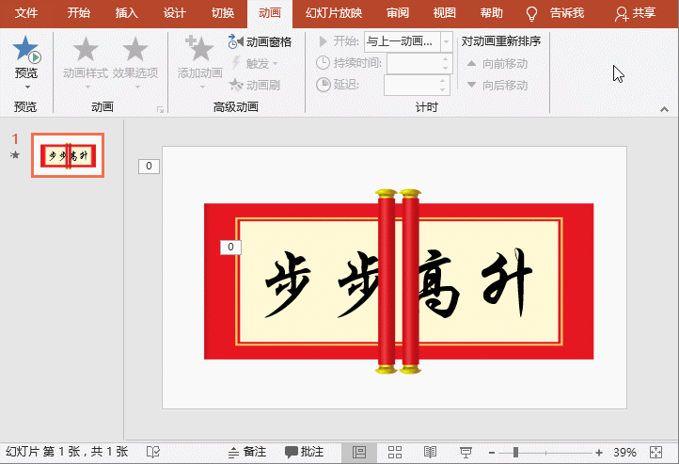The width and height of the screenshot is (679, 464).
Task: Switch to Slide Sorter view in status bar
Action: pos(394,453)
